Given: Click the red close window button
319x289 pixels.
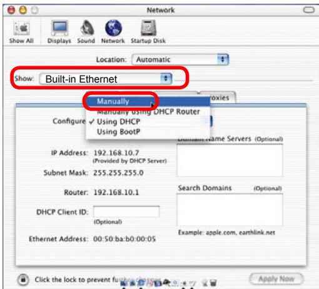Looking at the screenshot, I should click(x=11, y=10).
